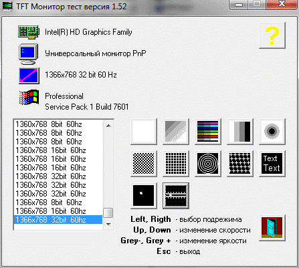Image resolution: width=299 pixels, height=268 pixels.
Task: Launch the moving white dot test
Action: tap(144, 196)
